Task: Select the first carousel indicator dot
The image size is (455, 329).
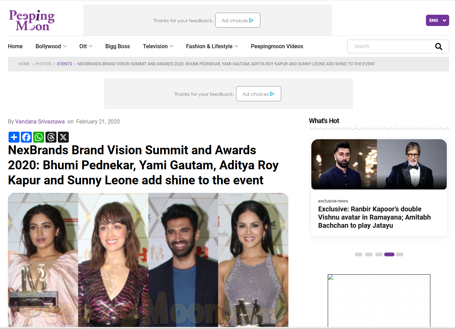Action: (x=358, y=254)
